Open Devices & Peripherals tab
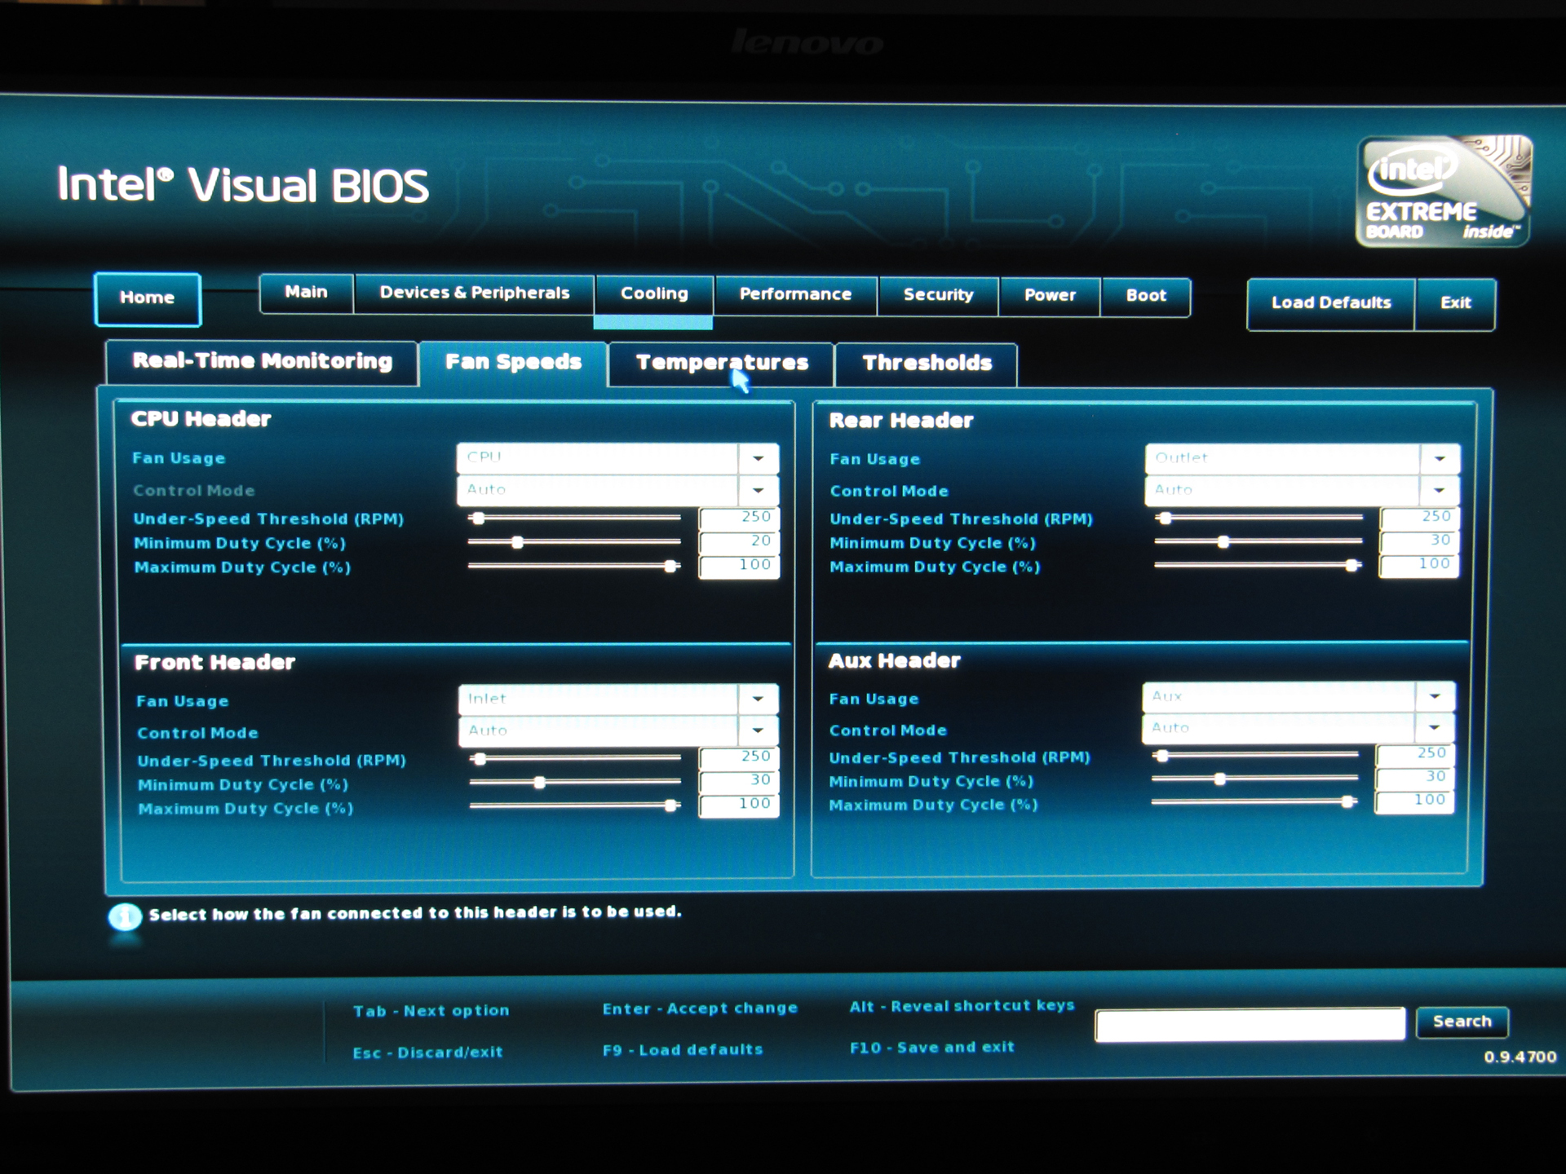Image resolution: width=1566 pixels, height=1174 pixels. tap(474, 293)
